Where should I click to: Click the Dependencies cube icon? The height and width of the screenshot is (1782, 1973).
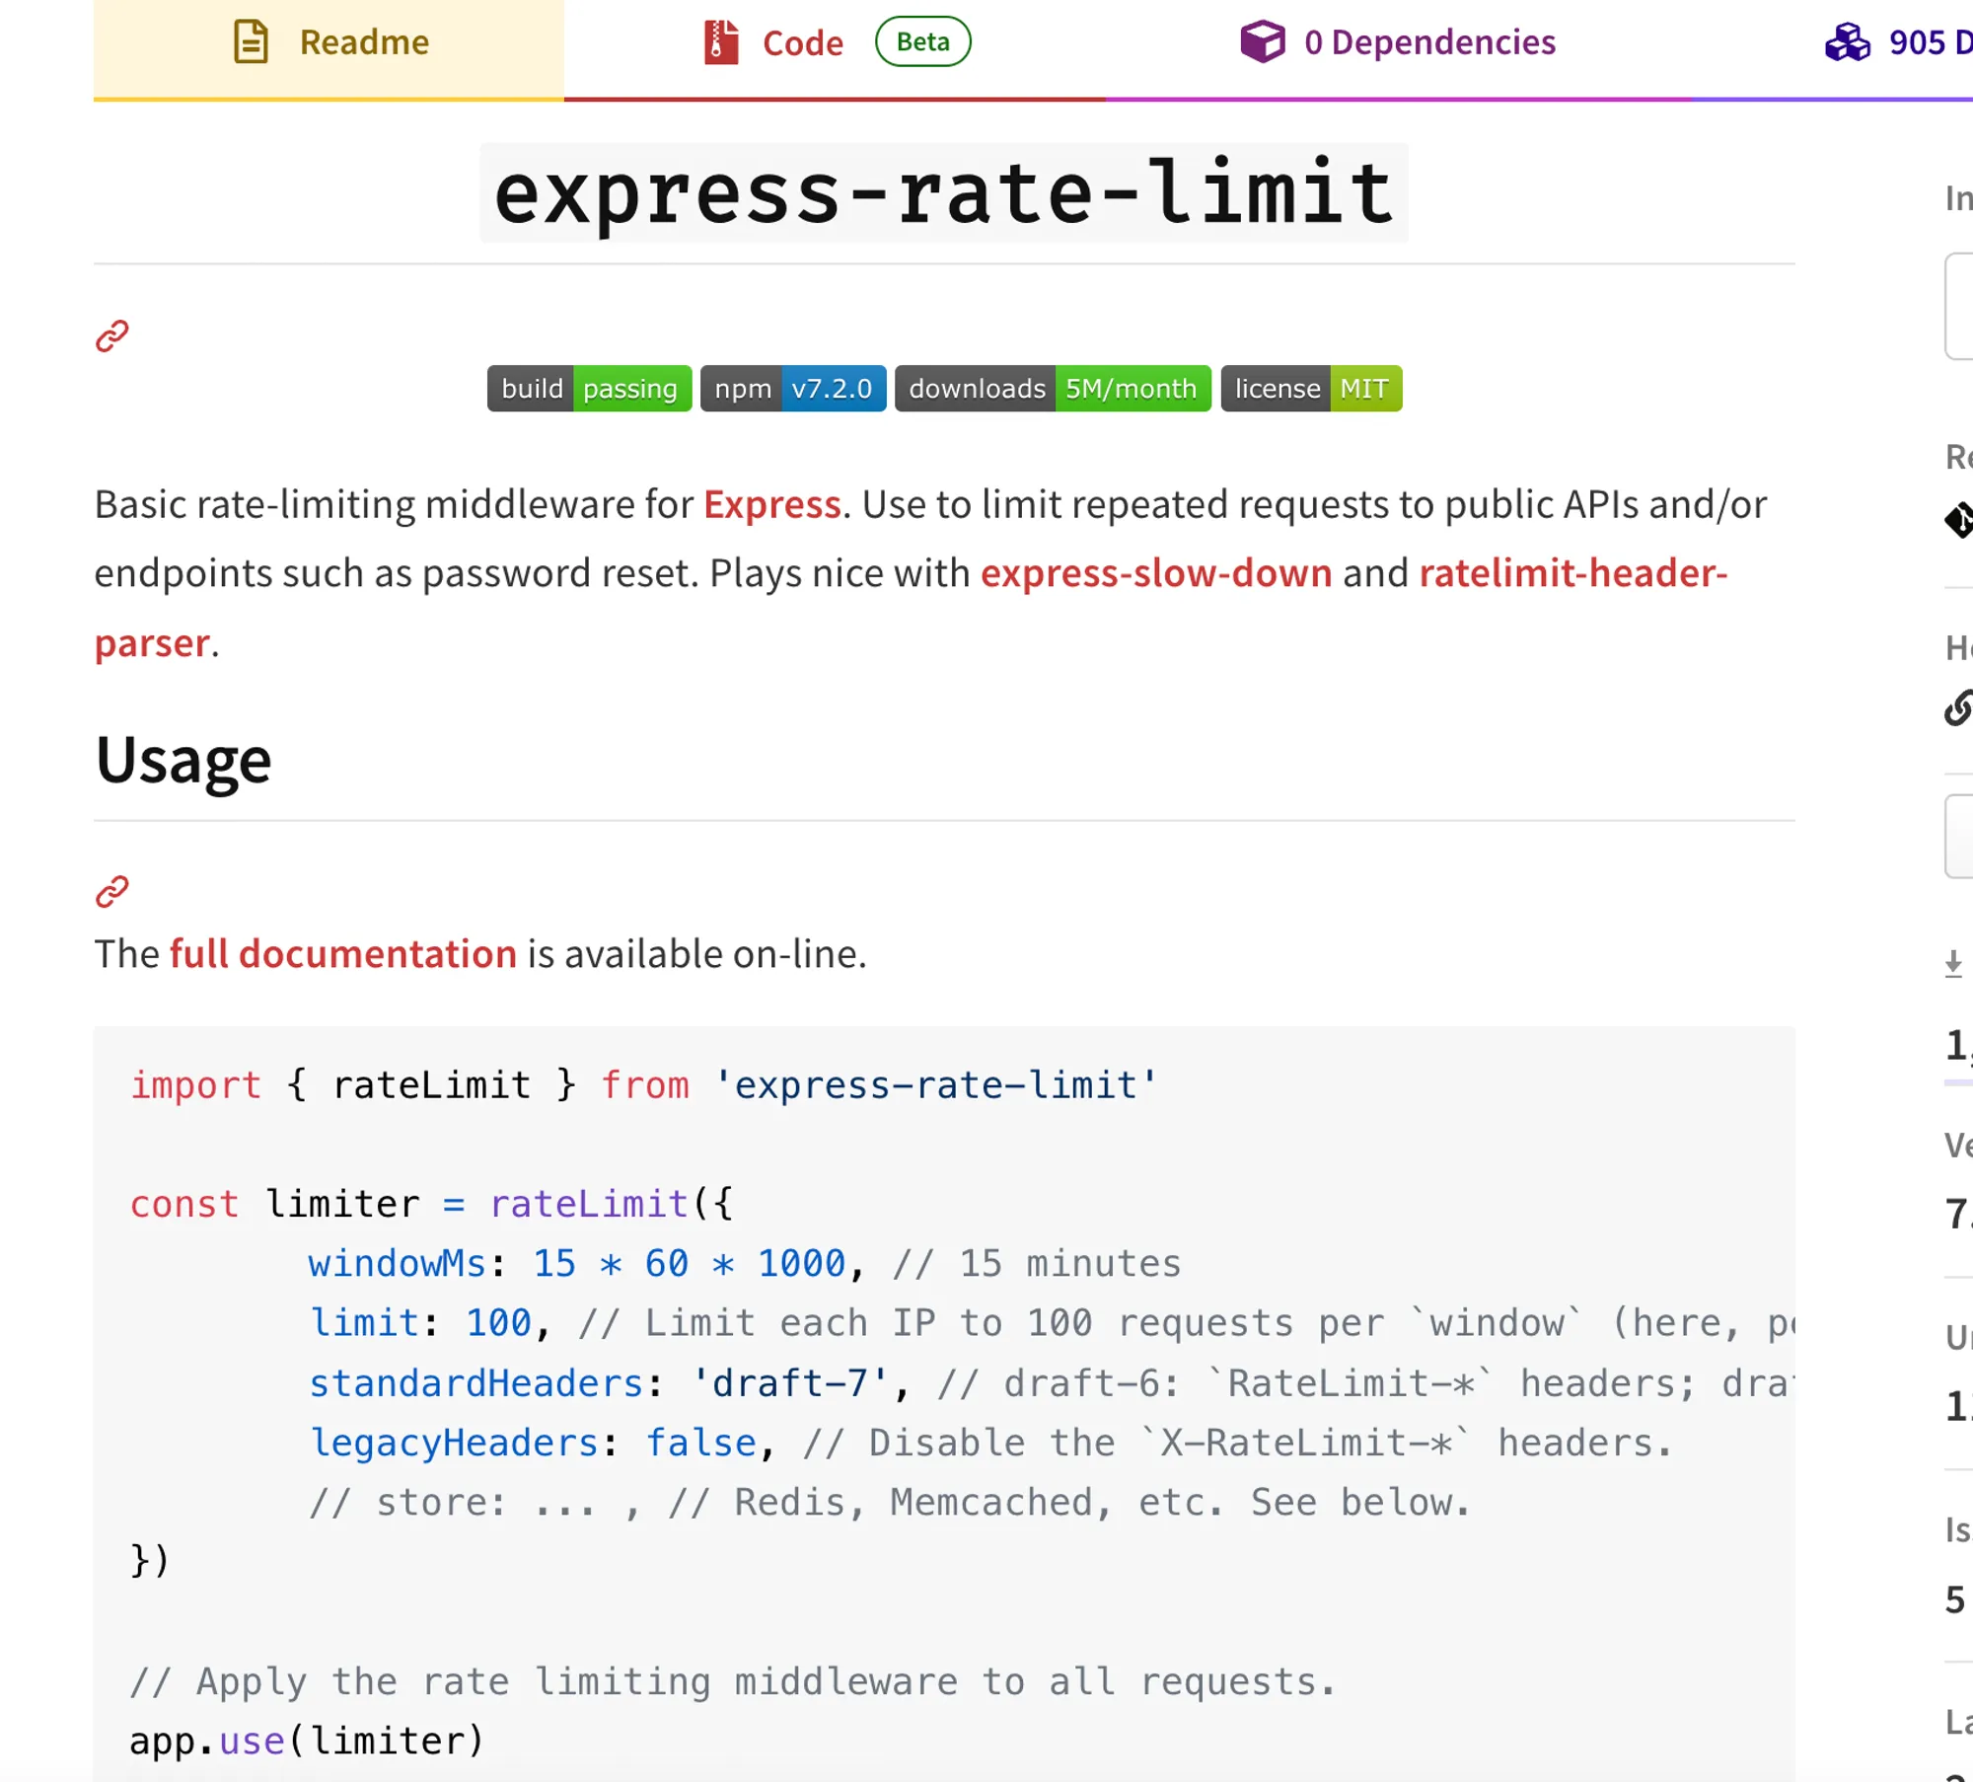coord(1263,42)
